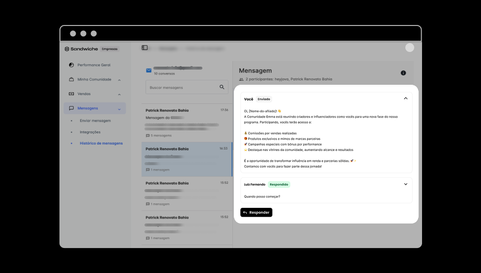
Task: Click the user avatar circle
Action: pyautogui.click(x=410, y=48)
